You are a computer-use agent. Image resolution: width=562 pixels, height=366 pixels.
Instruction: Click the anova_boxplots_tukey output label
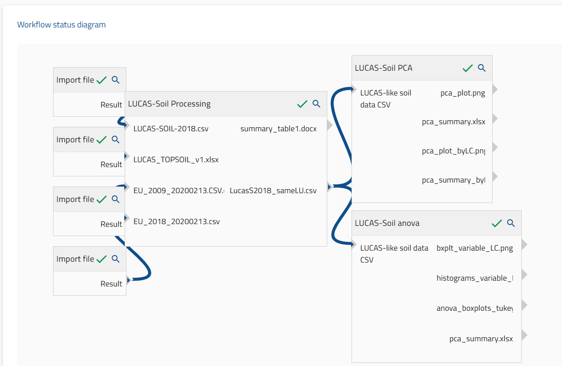tap(475, 308)
